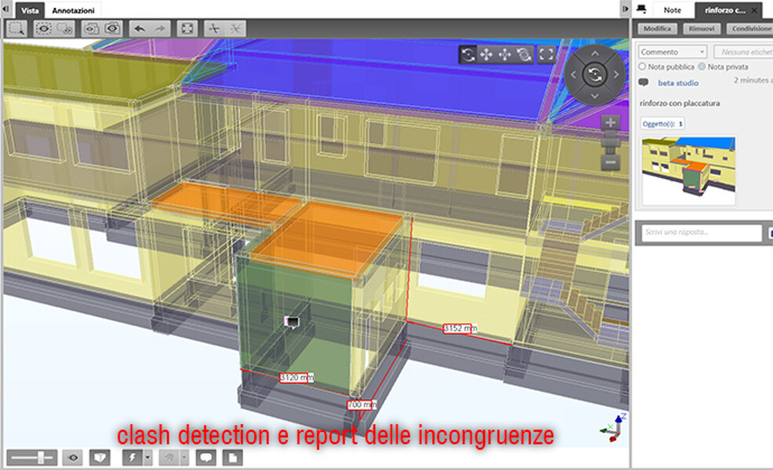The image size is (773, 470).
Task: Click the fit-to-view toolbar icon
Action: coord(187,28)
